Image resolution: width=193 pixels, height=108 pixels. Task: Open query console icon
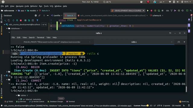(33, 20)
